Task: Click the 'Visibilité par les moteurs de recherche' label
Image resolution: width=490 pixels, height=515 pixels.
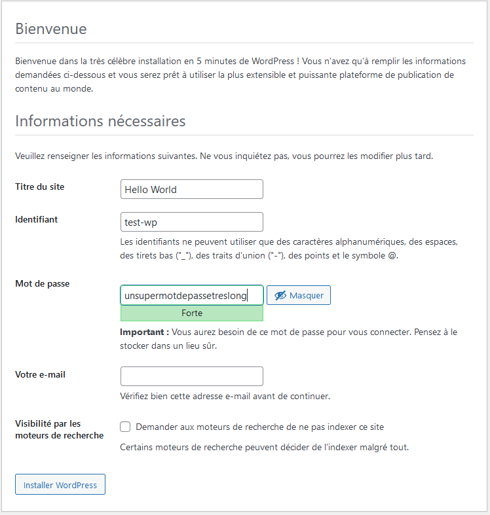Action: (x=59, y=429)
